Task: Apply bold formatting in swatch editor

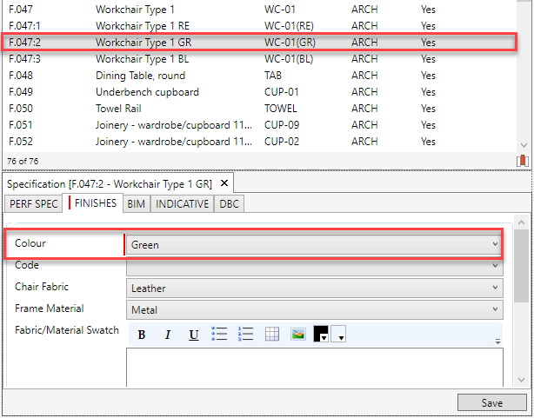Action: 141,335
